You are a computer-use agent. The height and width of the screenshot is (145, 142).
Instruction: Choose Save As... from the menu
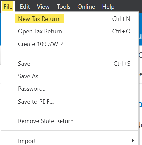point(70,76)
